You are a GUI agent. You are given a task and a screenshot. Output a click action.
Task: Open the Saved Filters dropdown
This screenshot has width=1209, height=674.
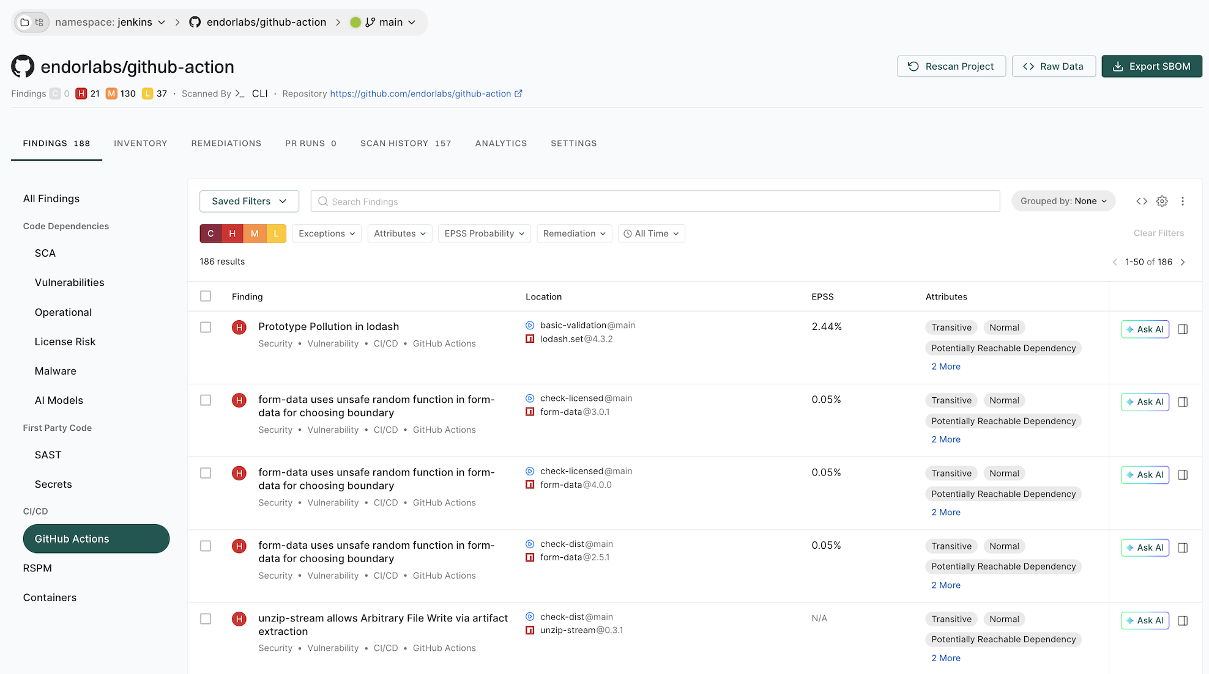pyautogui.click(x=248, y=201)
